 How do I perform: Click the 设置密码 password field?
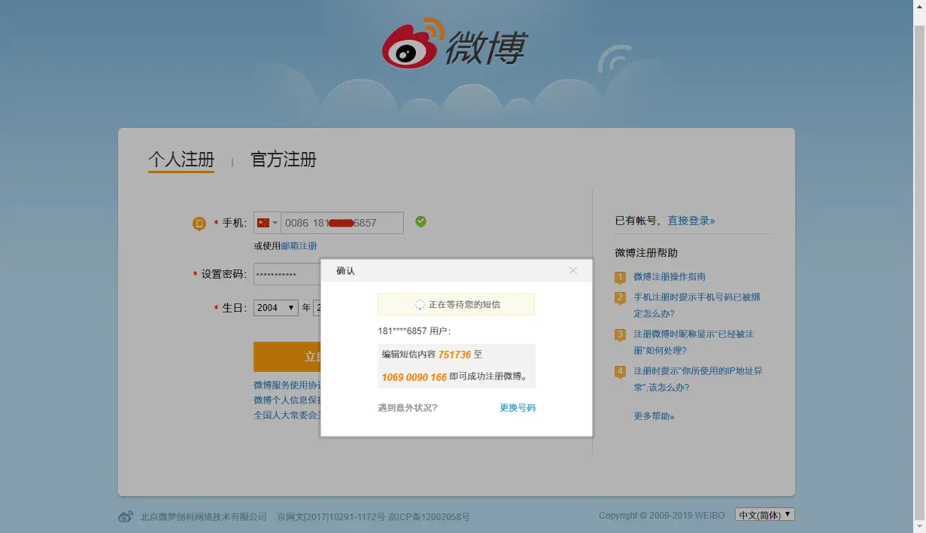[287, 274]
